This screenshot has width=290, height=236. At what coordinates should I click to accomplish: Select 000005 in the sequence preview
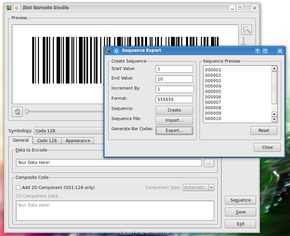[x=213, y=92]
